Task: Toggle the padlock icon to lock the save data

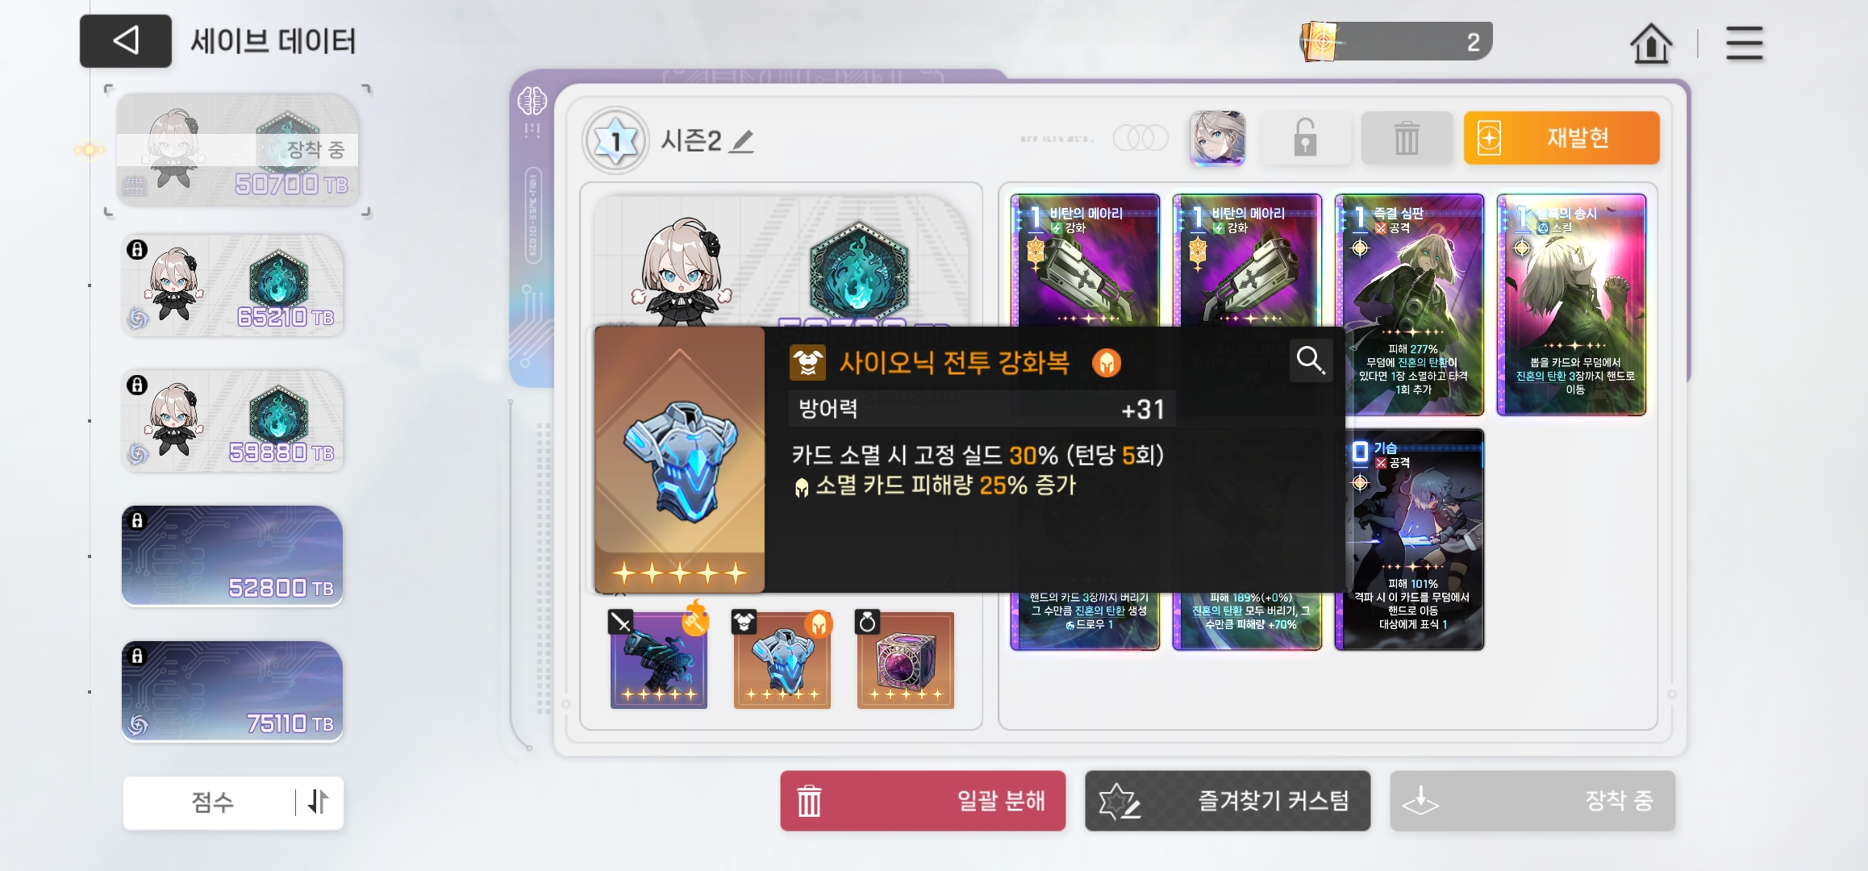Action: [1305, 138]
